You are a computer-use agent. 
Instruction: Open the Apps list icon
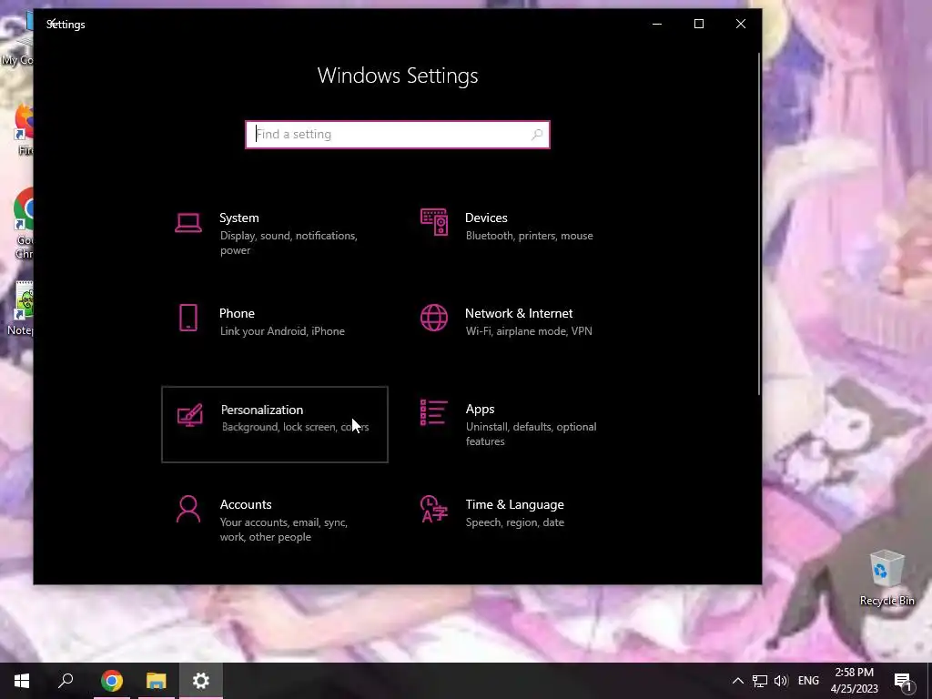434,412
